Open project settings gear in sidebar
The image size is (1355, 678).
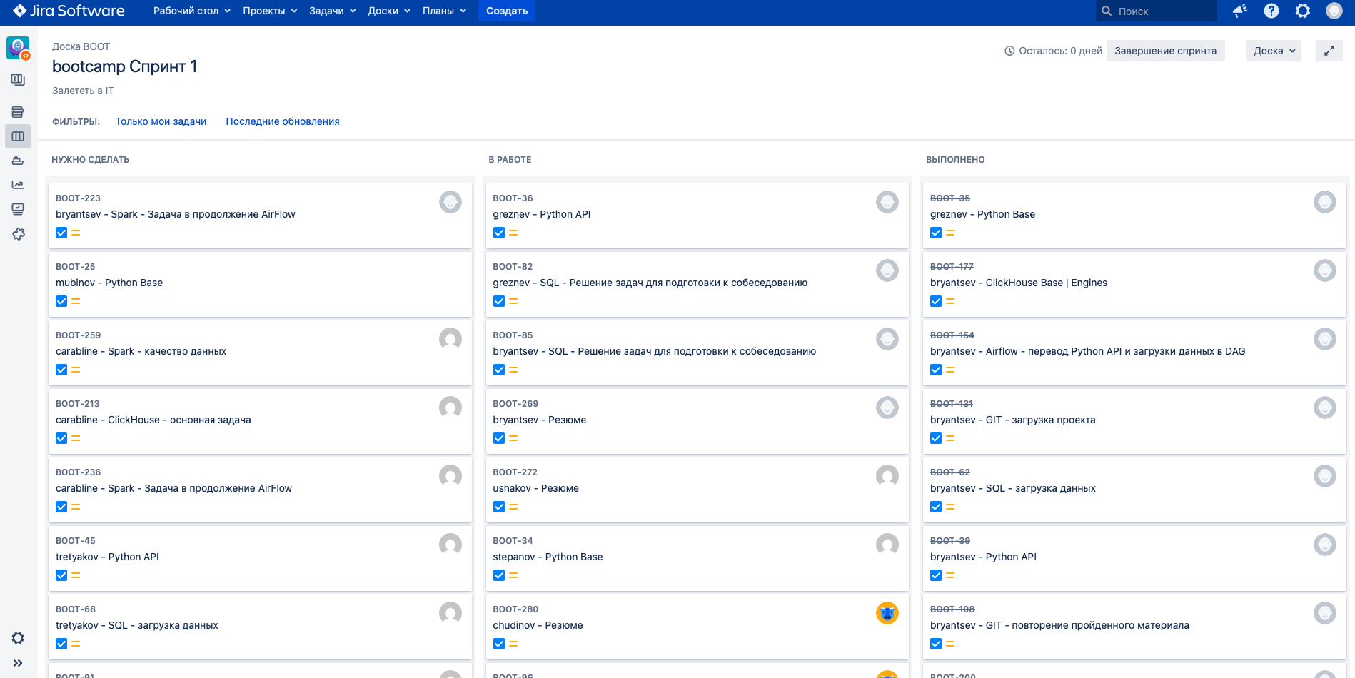pos(18,638)
